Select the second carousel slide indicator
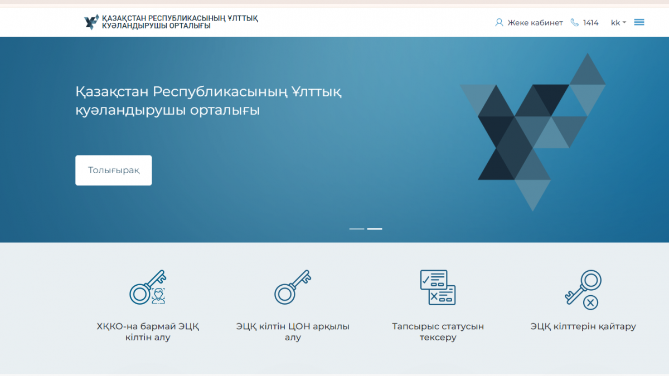The image size is (669, 376). tap(375, 229)
